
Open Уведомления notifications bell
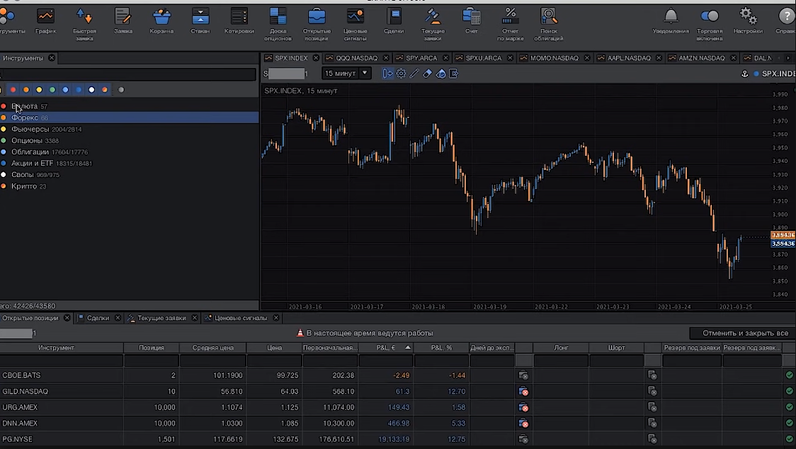point(671,21)
